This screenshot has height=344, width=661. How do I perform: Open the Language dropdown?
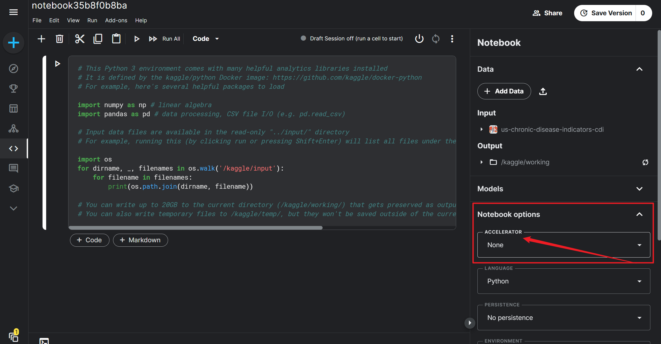click(x=564, y=281)
